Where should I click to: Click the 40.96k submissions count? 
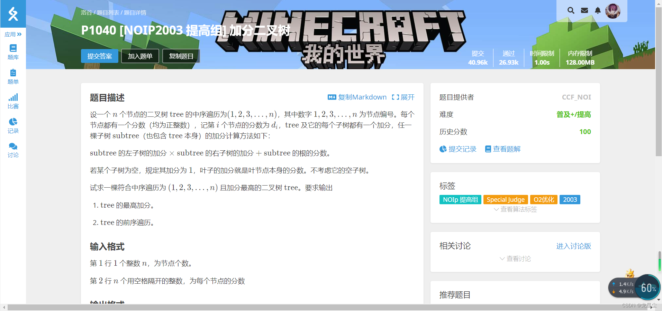pos(478,63)
